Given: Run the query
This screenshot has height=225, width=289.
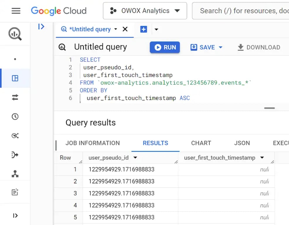Looking at the screenshot, I should coord(165,47).
